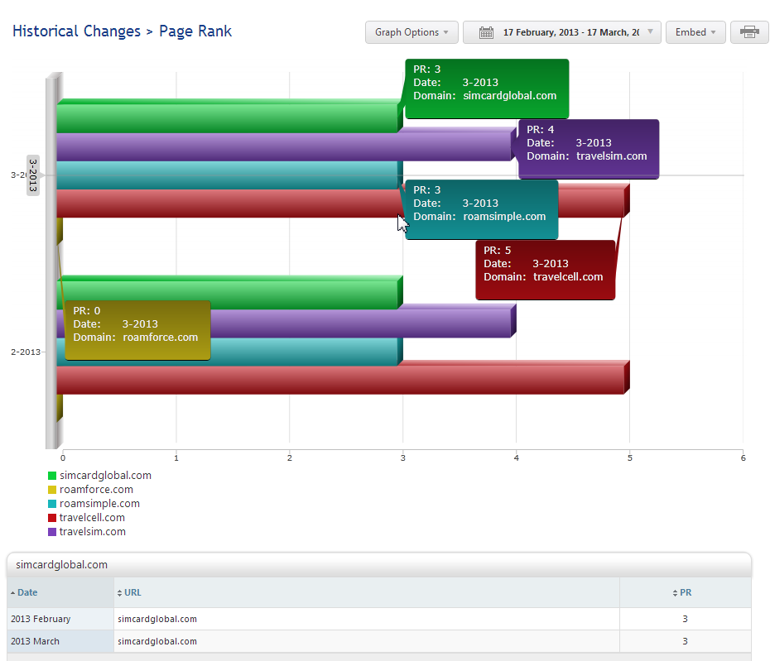
Task: Click the purple travelsim.com legend square
Action: (52, 532)
